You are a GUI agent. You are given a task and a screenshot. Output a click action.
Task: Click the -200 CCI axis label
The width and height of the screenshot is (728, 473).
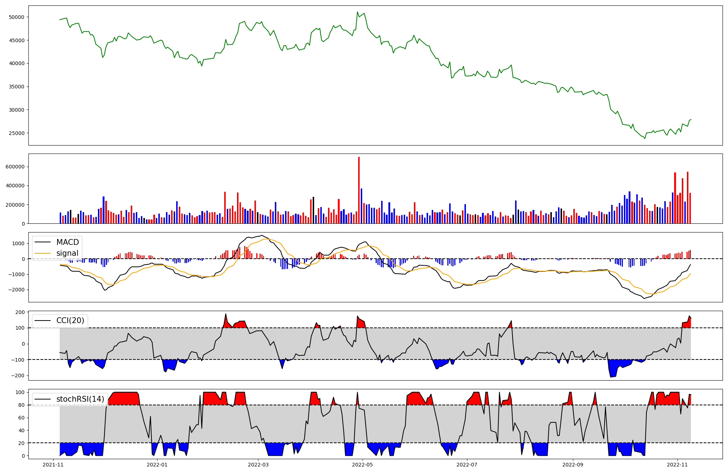[x=19, y=376]
